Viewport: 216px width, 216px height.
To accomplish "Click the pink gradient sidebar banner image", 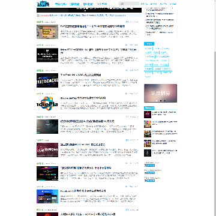I will (160, 93).
